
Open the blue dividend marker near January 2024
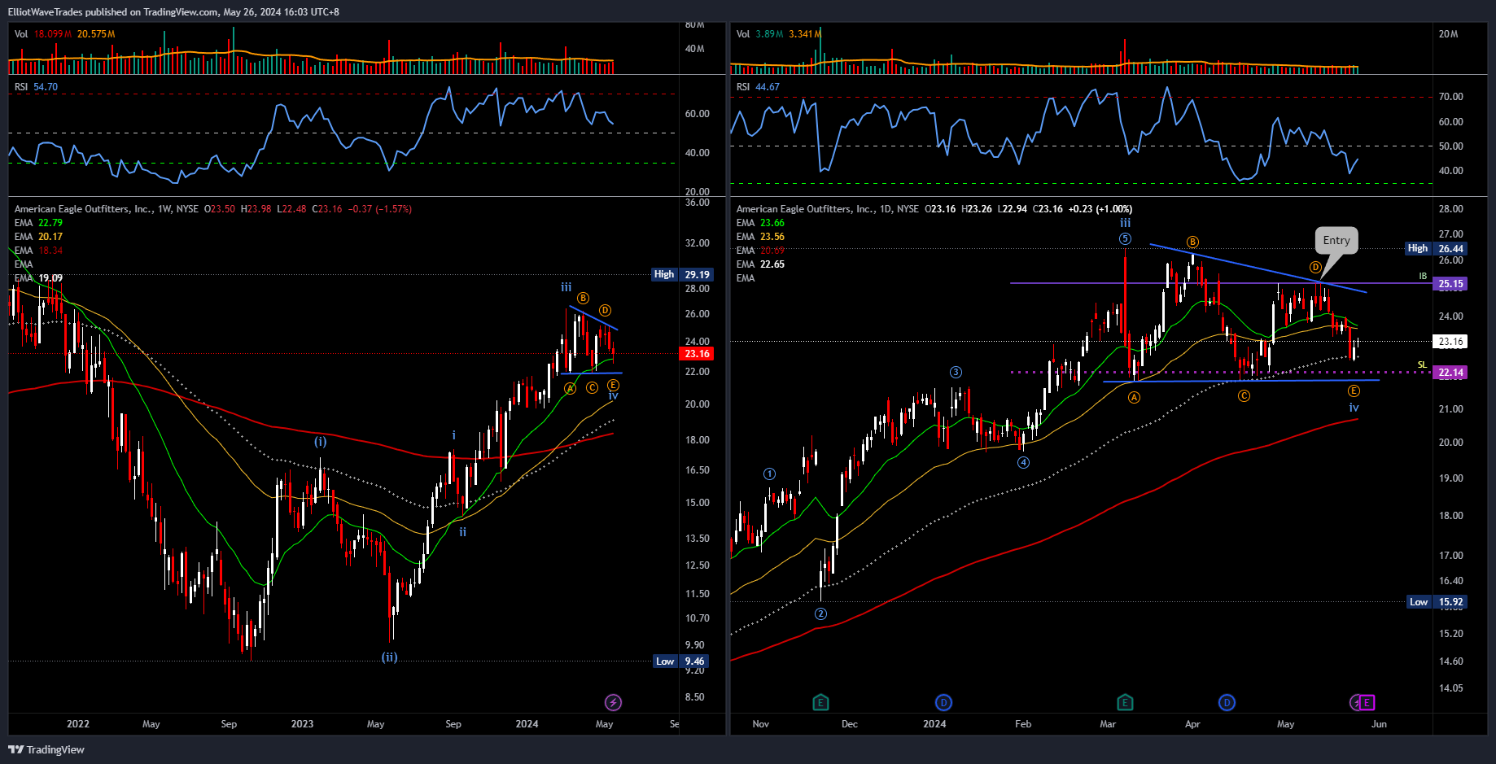point(943,702)
